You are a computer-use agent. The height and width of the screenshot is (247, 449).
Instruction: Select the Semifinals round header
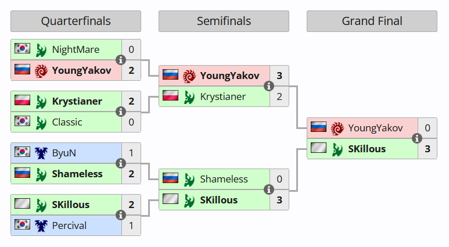(x=224, y=22)
